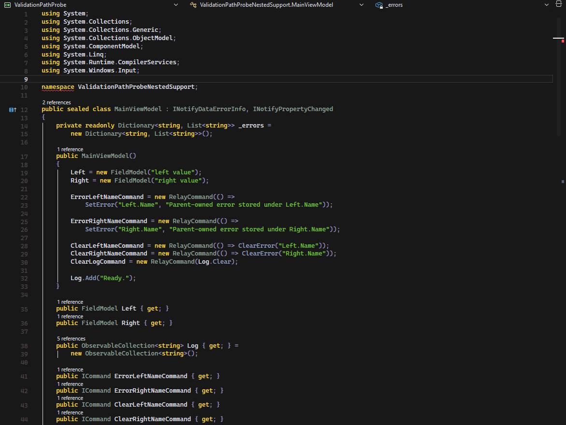Open the 1 reference CodeLens above Right property
566x425 pixels.
[70, 316]
